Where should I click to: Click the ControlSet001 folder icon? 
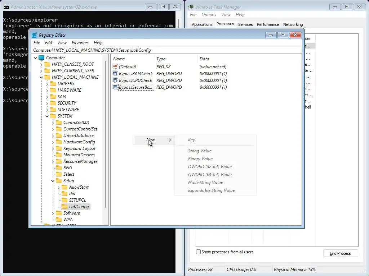[x=59, y=123]
